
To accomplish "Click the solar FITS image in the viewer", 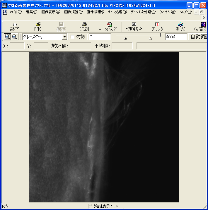I will [x=104, y=127].
